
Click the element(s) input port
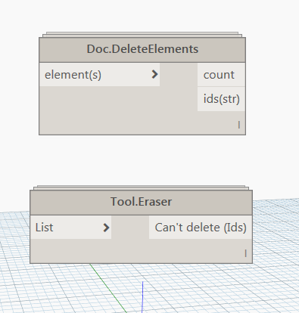[100, 75]
